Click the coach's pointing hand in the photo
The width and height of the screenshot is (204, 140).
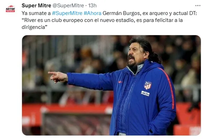point(58,77)
